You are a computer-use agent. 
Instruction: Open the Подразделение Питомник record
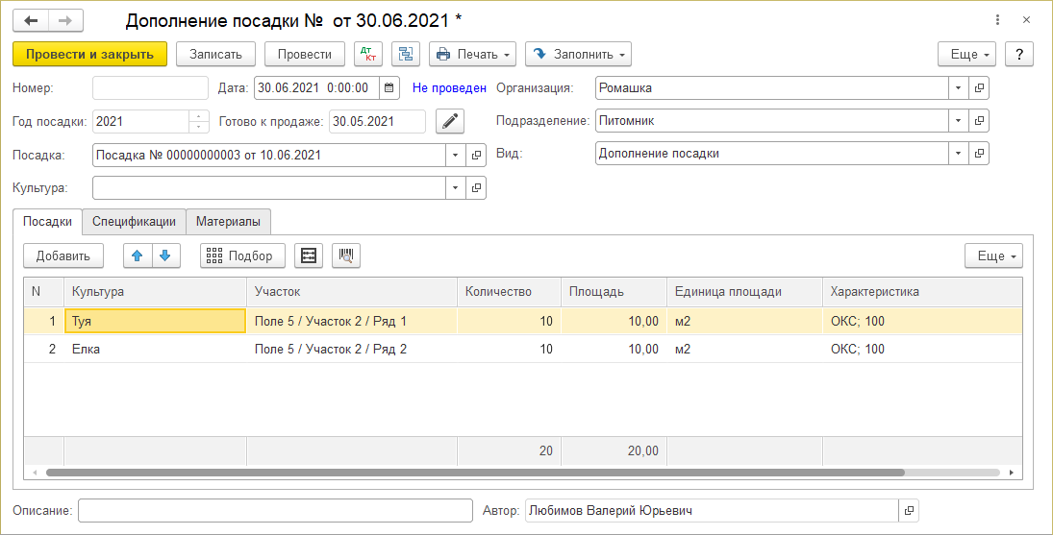point(979,121)
